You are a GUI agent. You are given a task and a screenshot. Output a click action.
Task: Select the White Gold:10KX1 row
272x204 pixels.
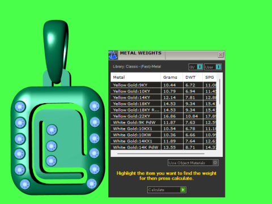[164, 129]
